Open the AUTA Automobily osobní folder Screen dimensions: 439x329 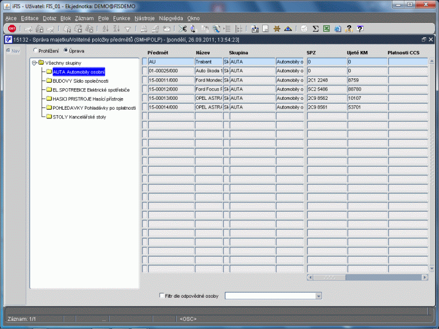pos(78,72)
